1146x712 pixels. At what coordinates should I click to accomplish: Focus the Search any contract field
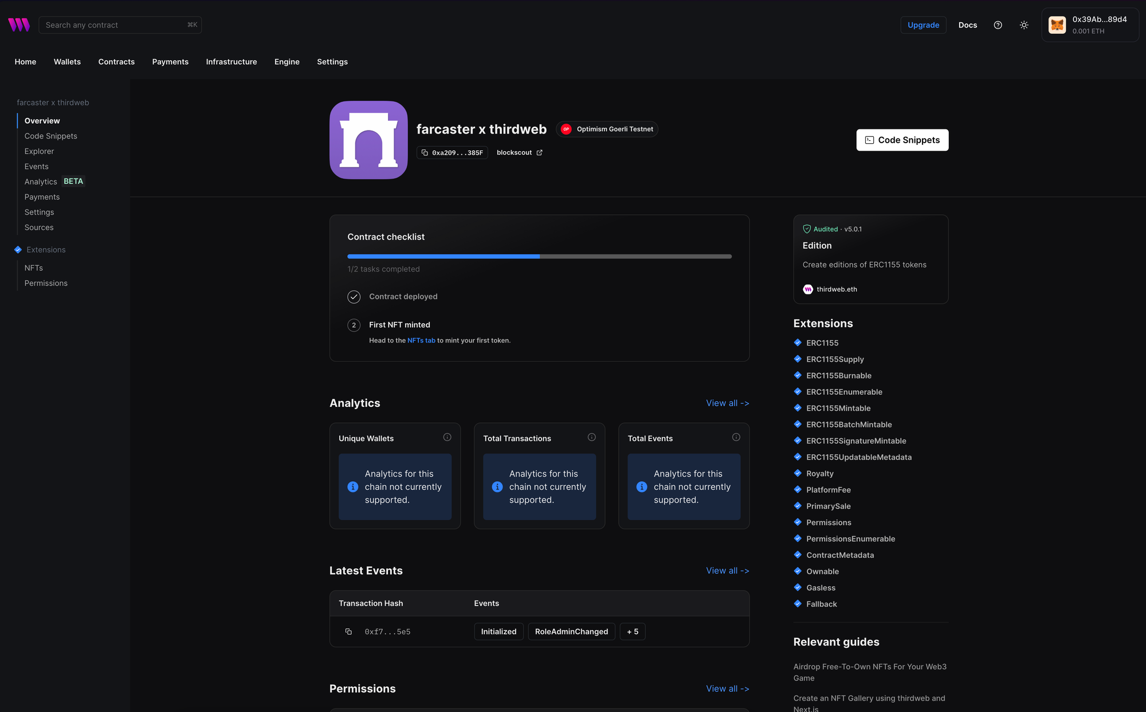(115, 25)
